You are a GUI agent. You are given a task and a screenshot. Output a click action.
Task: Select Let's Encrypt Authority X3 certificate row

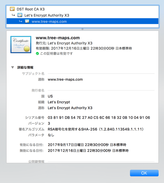point(82,15)
